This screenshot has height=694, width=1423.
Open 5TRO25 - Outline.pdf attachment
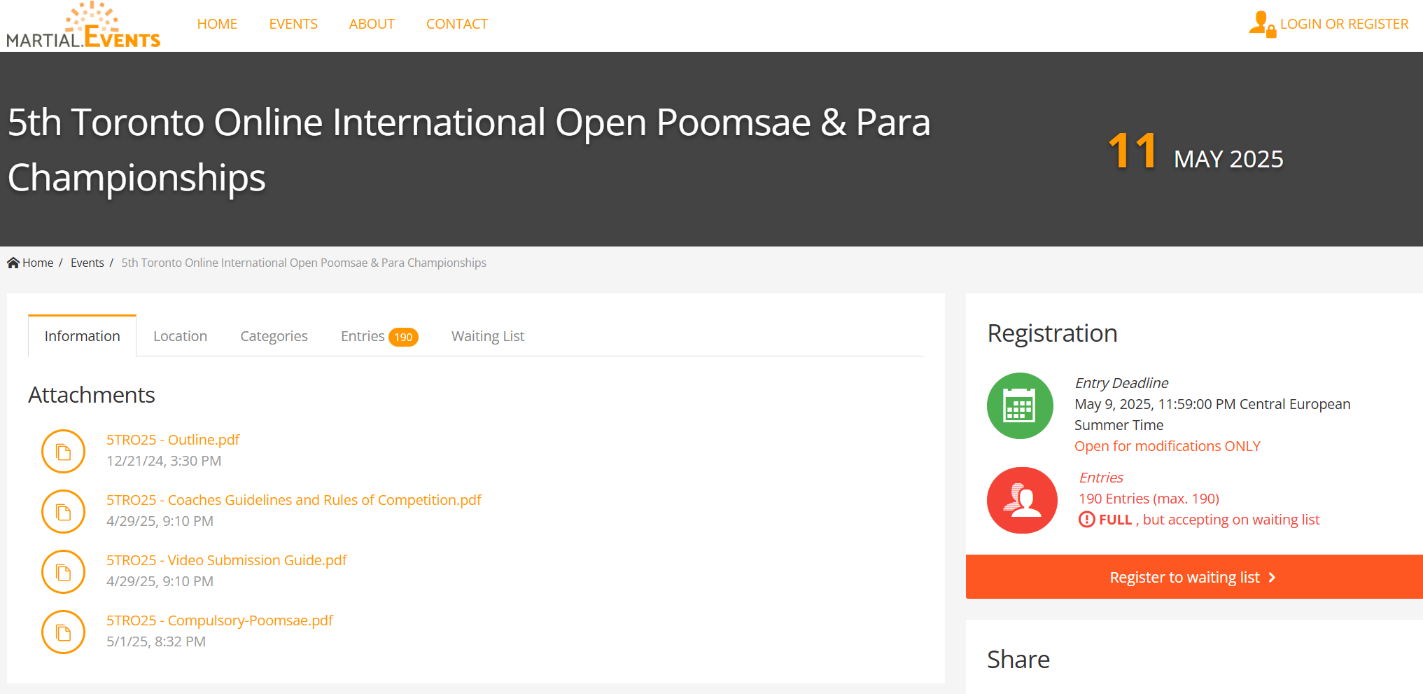coord(173,440)
